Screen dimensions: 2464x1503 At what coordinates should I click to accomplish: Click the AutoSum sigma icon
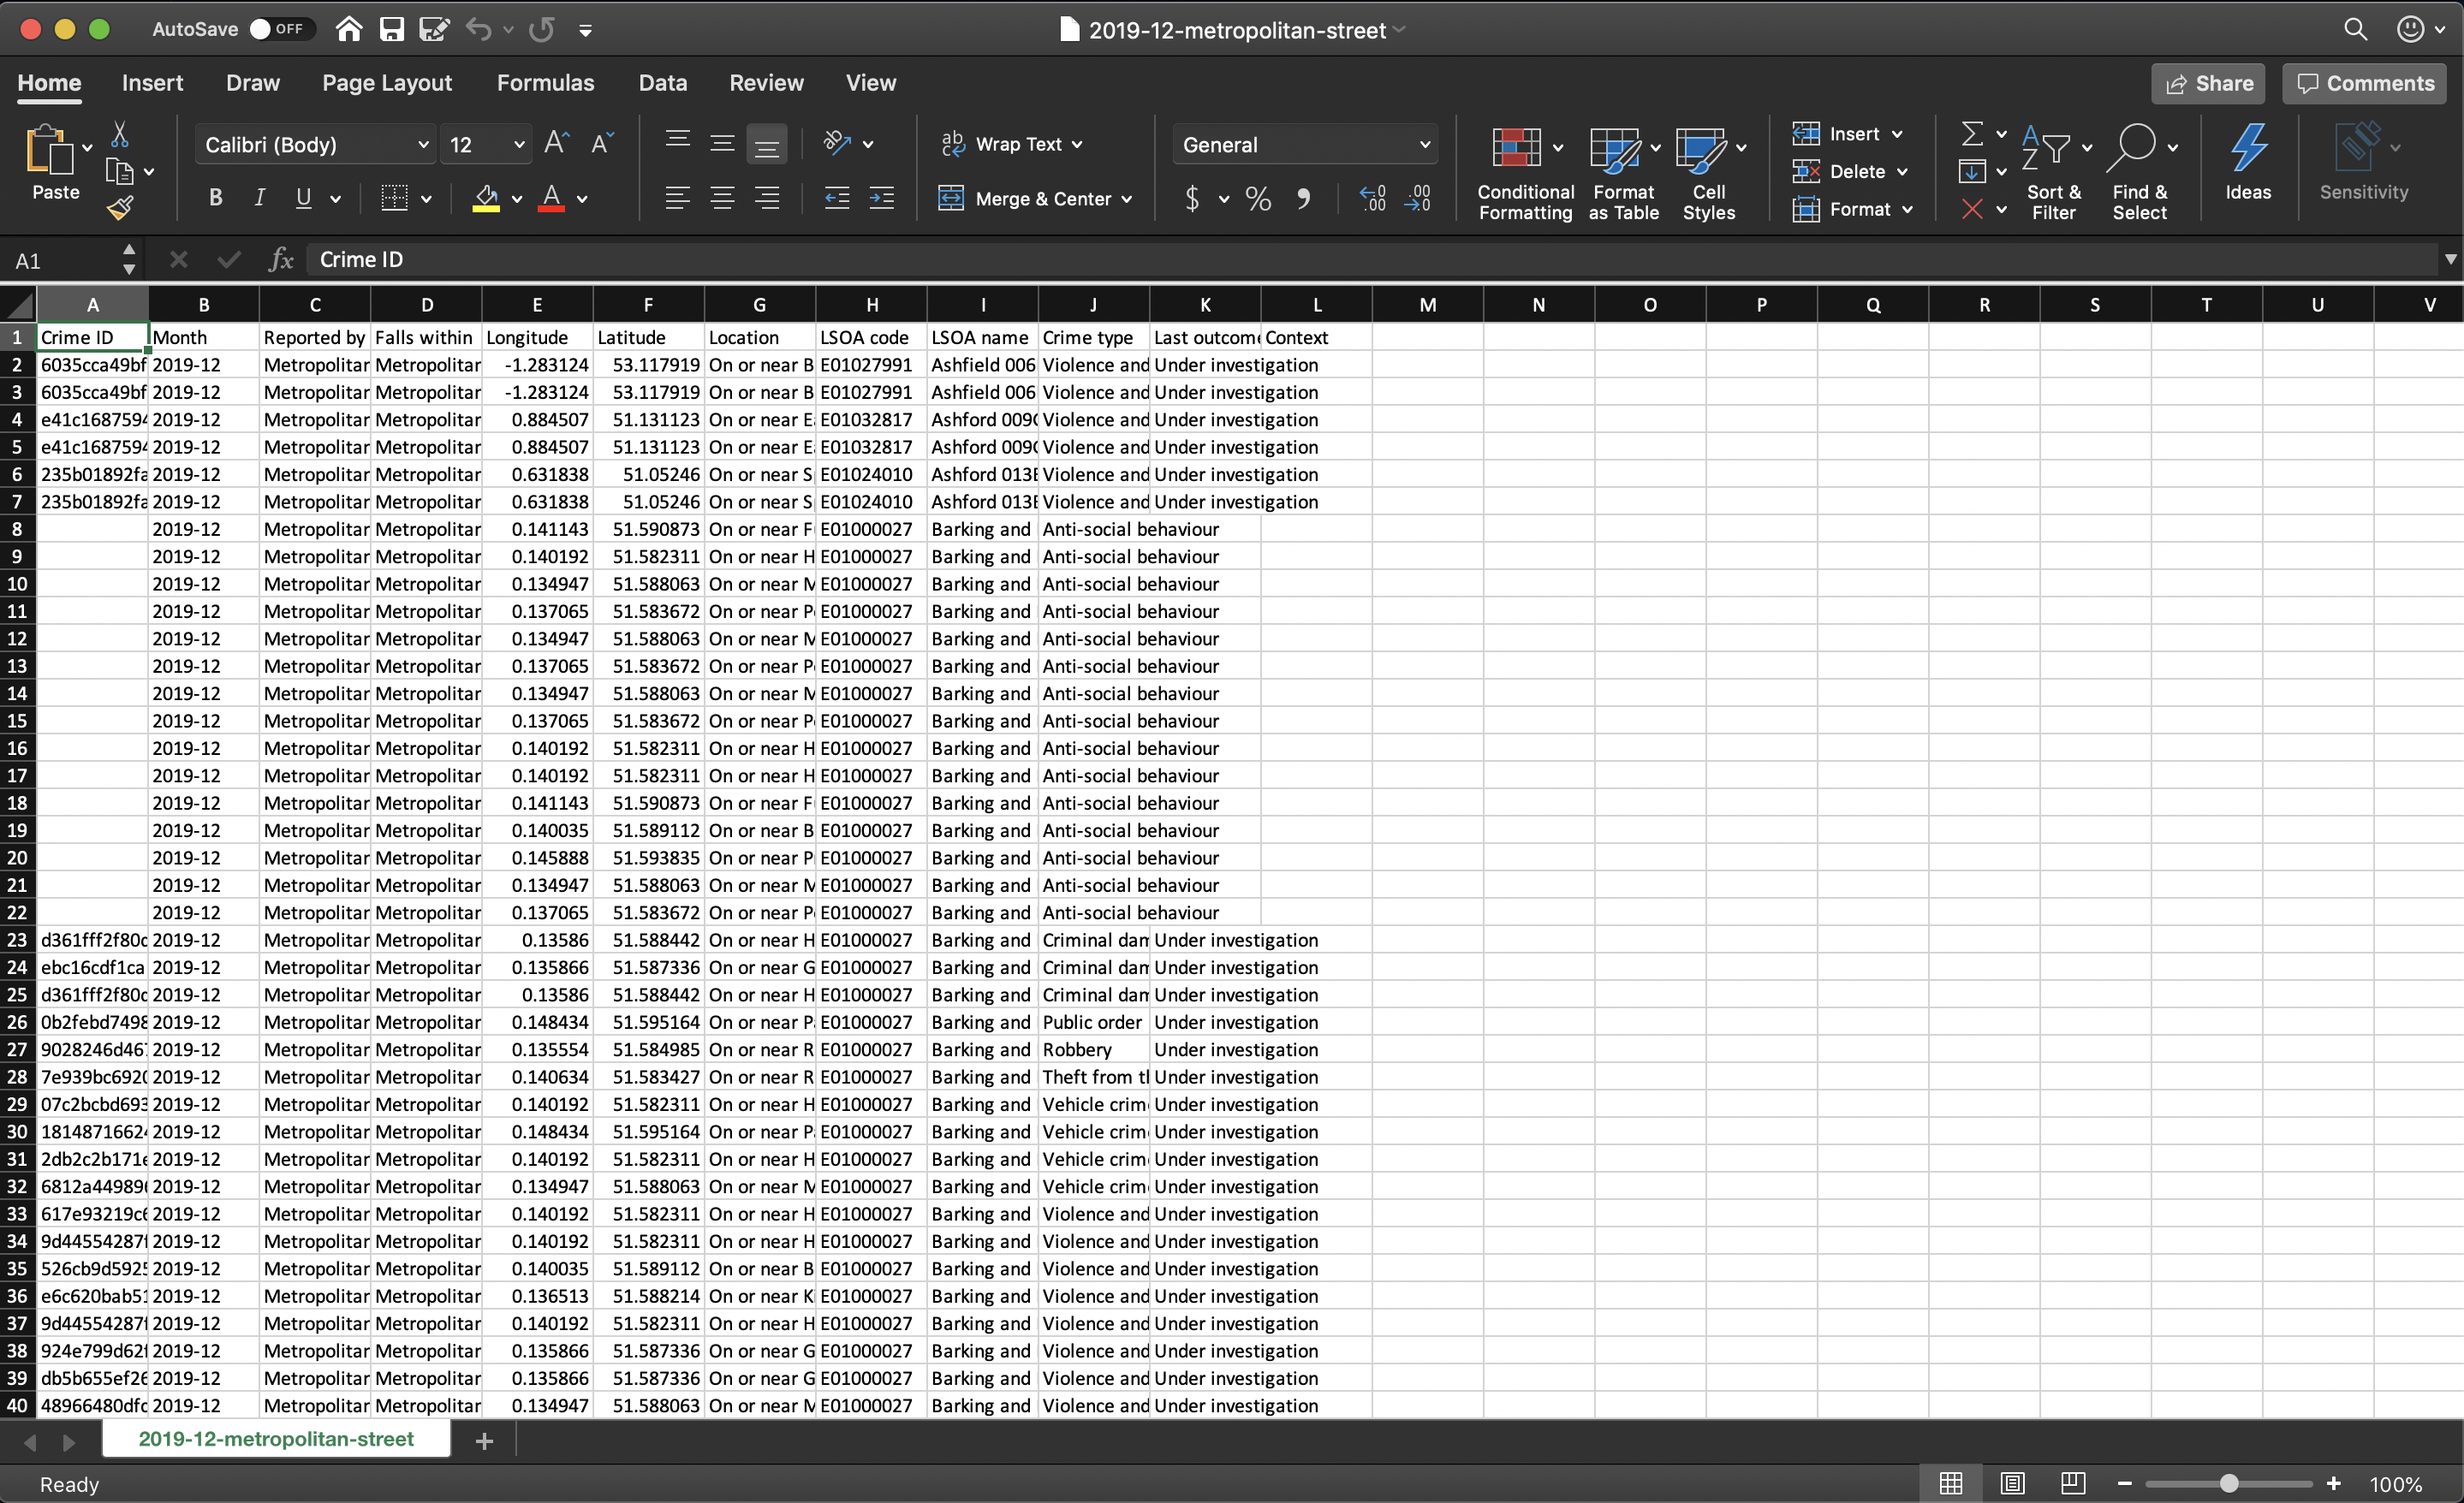click(1971, 133)
